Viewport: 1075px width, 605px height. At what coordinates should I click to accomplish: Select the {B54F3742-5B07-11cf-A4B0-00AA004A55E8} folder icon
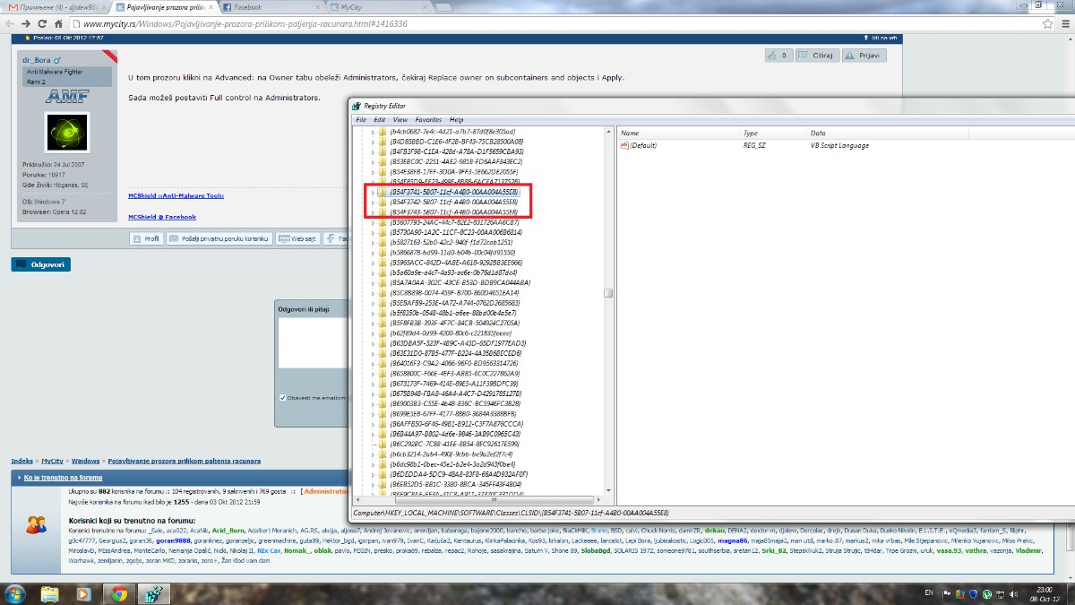click(x=383, y=202)
